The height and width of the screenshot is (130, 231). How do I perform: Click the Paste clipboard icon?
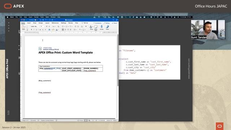[x=23, y=27]
